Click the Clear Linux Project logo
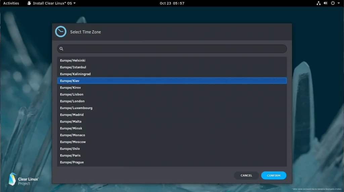This screenshot has height=192, width=344. click(24, 179)
